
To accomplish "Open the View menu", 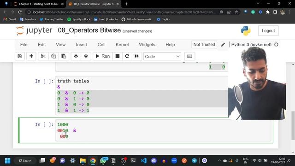I will click(60, 45).
